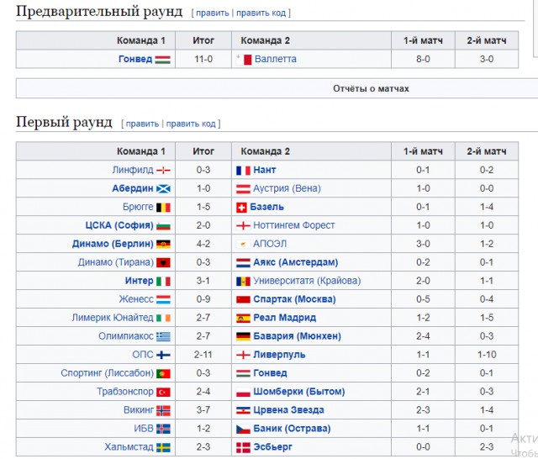
Task: Open the ЦСКА (София) team link
Action: pyautogui.click(x=119, y=226)
